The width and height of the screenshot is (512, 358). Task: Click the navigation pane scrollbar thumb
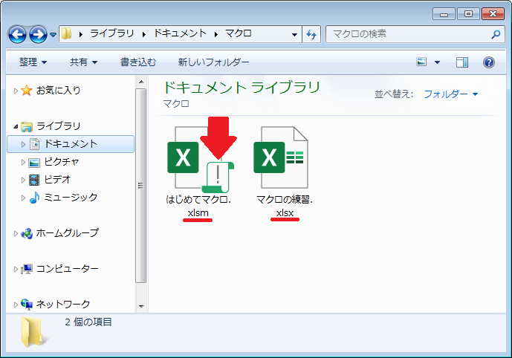tap(140, 186)
